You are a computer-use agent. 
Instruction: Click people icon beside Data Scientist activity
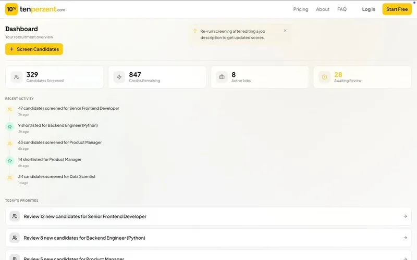(x=9, y=178)
